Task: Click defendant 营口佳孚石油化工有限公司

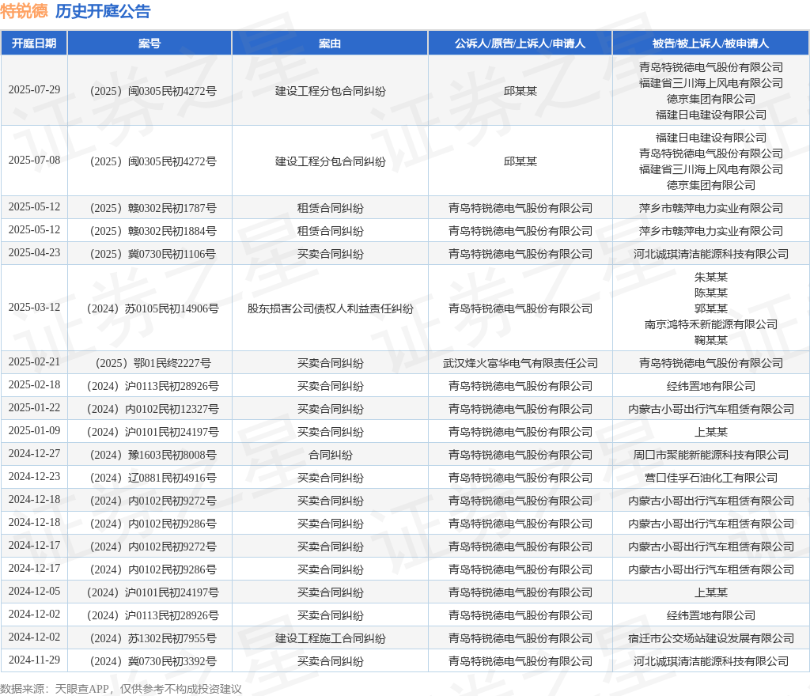Action: 711,478
